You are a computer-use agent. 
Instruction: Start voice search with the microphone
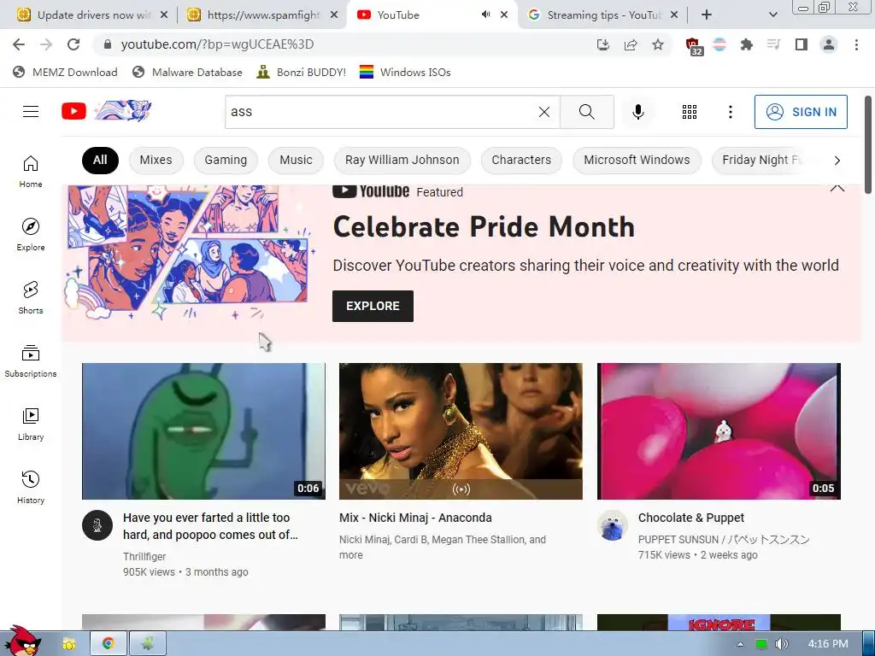point(637,112)
